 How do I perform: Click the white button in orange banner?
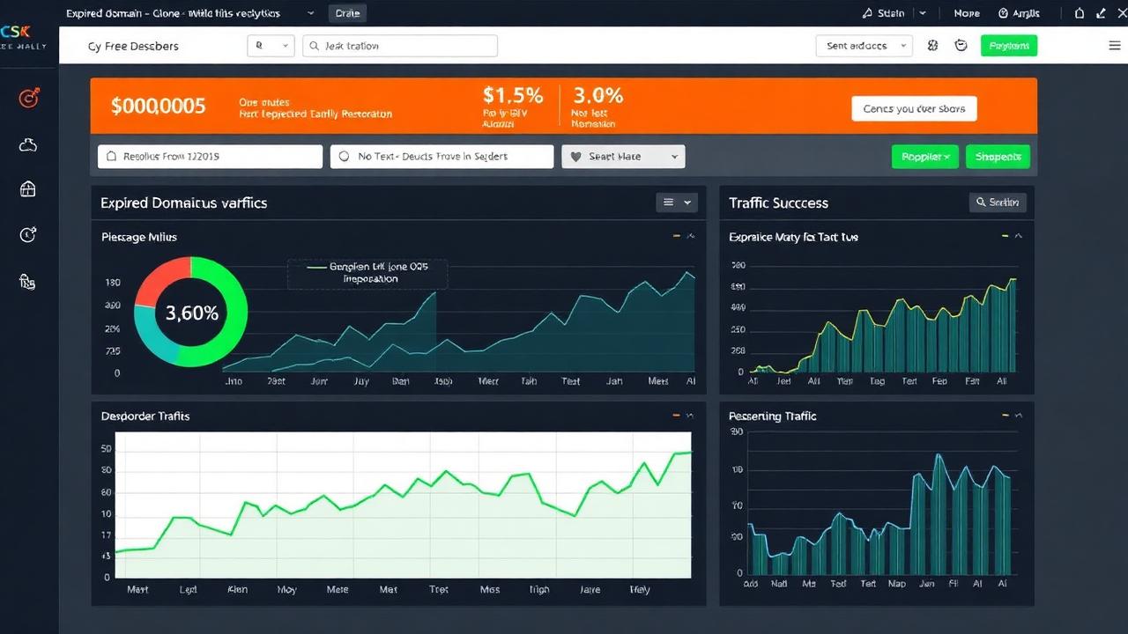click(914, 109)
